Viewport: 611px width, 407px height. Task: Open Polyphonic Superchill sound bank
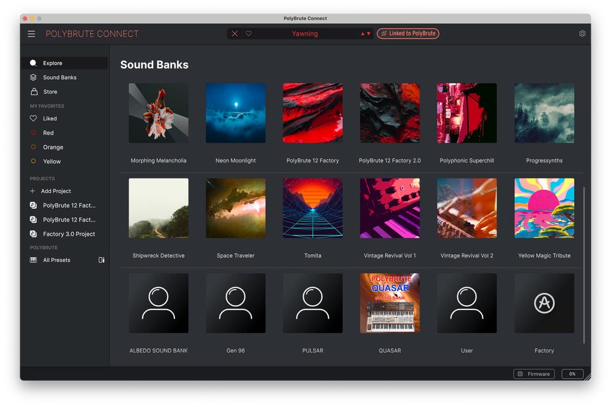tap(467, 113)
